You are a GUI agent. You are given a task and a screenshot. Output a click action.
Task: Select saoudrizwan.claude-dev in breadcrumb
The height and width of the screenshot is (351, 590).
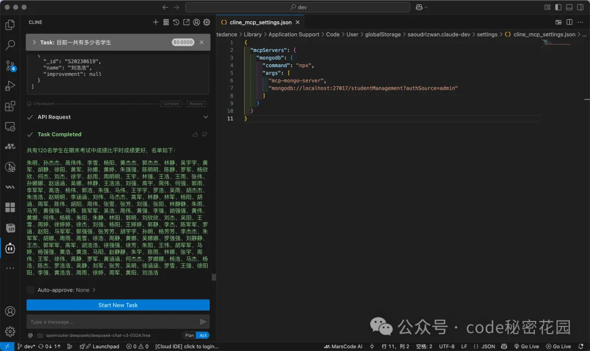[439, 34]
